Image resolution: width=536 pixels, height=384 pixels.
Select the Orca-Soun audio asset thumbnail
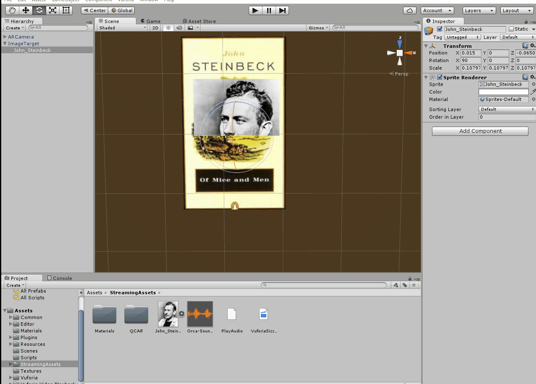(x=200, y=314)
